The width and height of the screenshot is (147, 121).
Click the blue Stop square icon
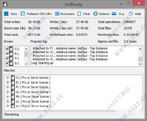[6, 14]
